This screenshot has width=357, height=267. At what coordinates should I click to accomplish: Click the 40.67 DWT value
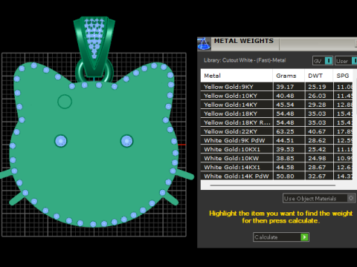tap(317, 131)
